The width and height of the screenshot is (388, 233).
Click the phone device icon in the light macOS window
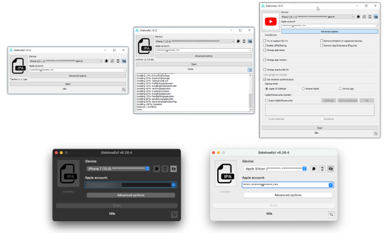click(x=322, y=169)
